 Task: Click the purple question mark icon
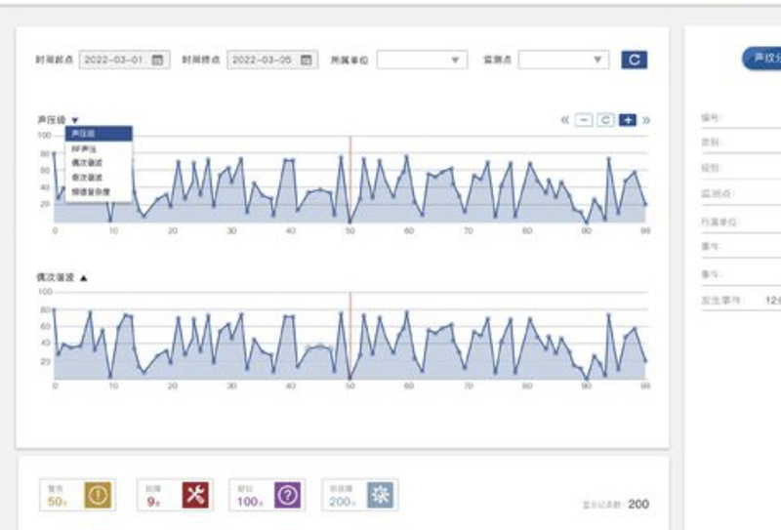pyautogui.click(x=287, y=495)
